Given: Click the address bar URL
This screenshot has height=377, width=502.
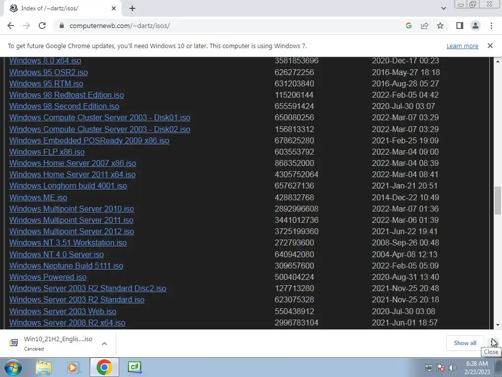Looking at the screenshot, I should (x=120, y=26).
